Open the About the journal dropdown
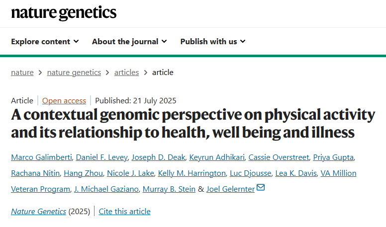Image resolution: width=386 pixels, height=227 pixels. [x=129, y=41]
